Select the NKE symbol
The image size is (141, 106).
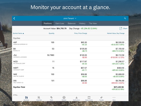pyautogui.click(x=15, y=74)
